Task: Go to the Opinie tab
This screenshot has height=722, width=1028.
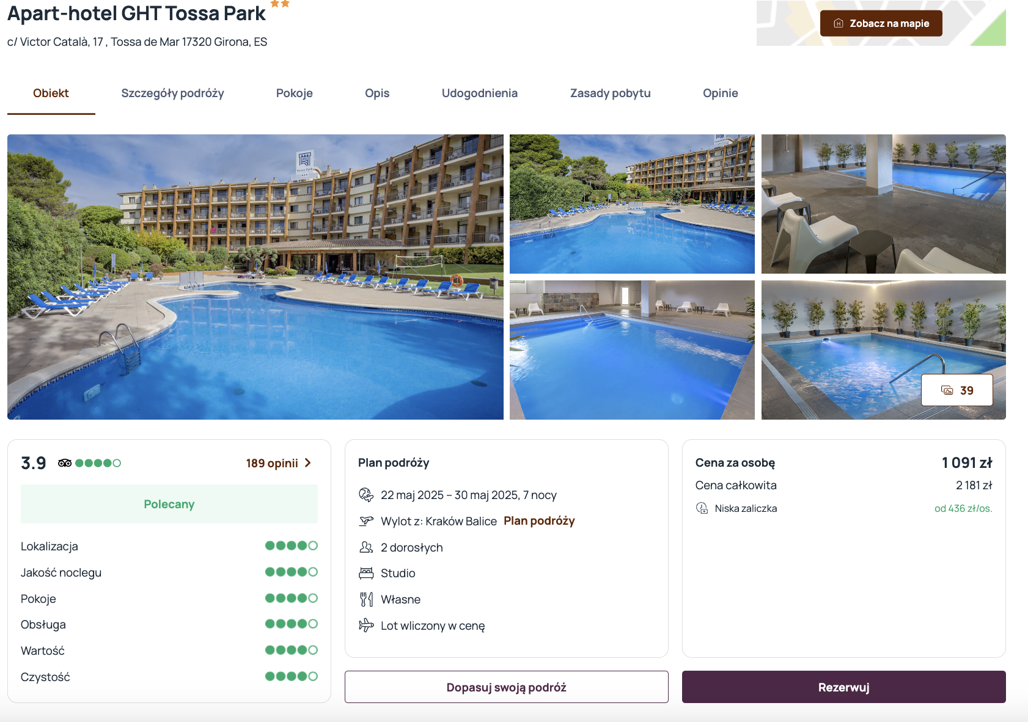Action: click(x=721, y=93)
